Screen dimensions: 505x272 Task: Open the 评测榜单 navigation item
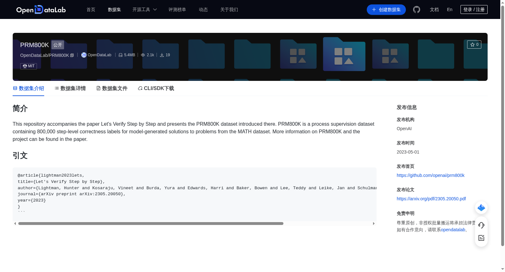pos(177,9)
